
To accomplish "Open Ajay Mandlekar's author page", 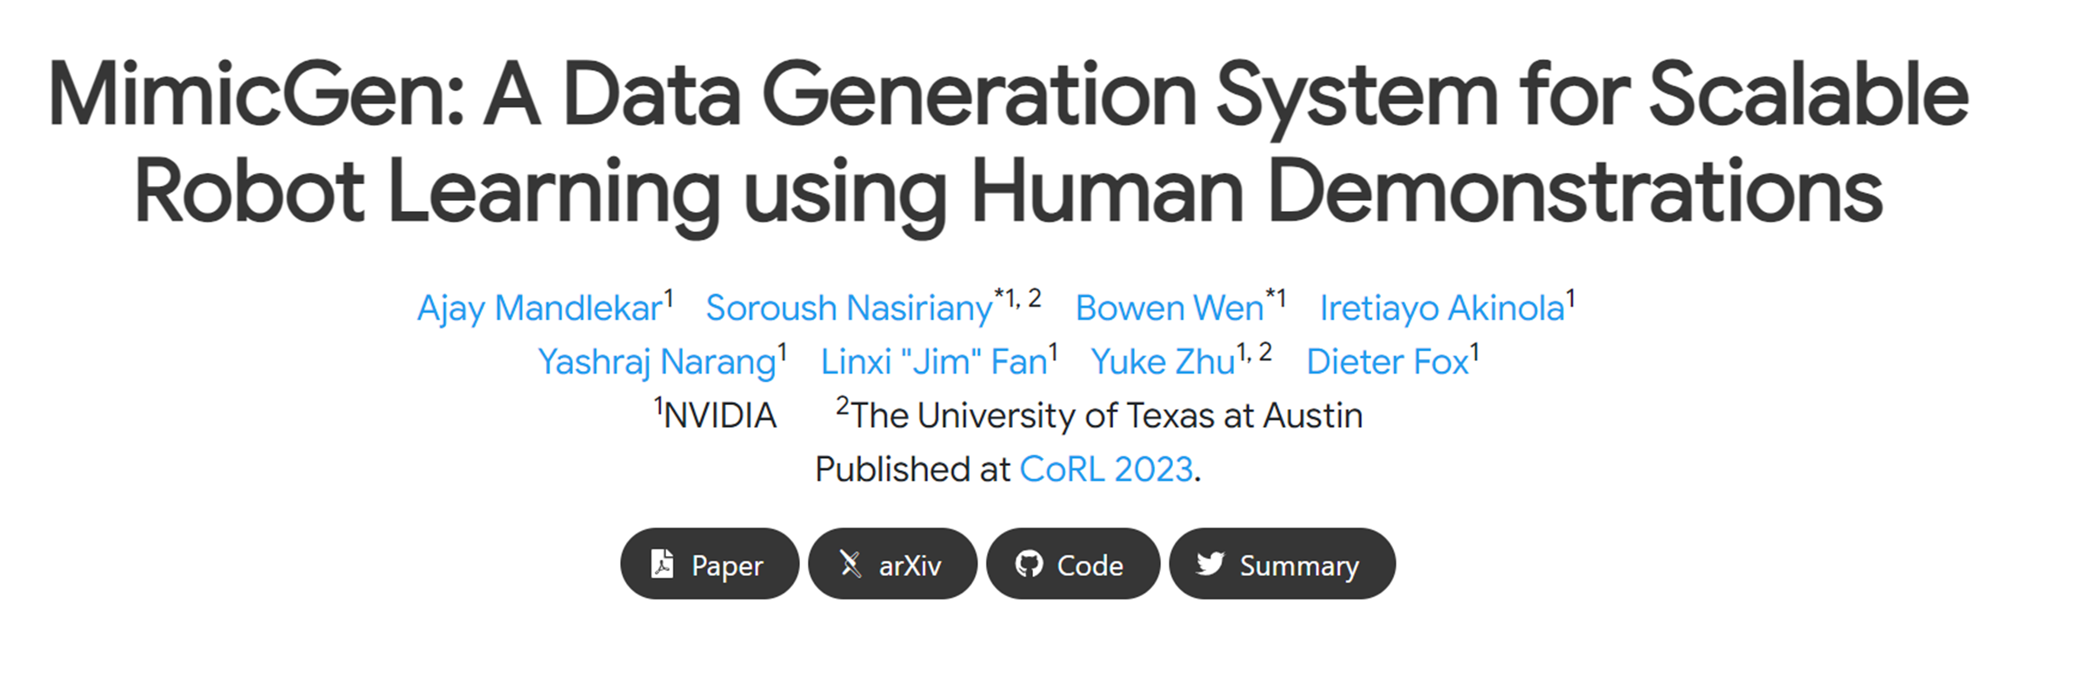I will (539, 309).
